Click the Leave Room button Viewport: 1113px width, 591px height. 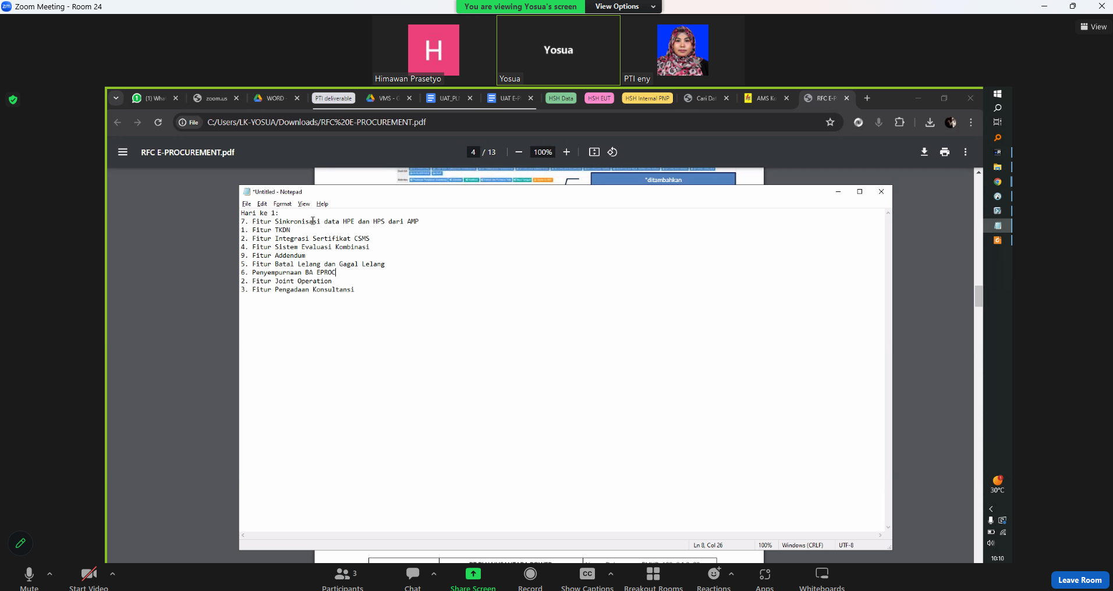(1079, 580)
